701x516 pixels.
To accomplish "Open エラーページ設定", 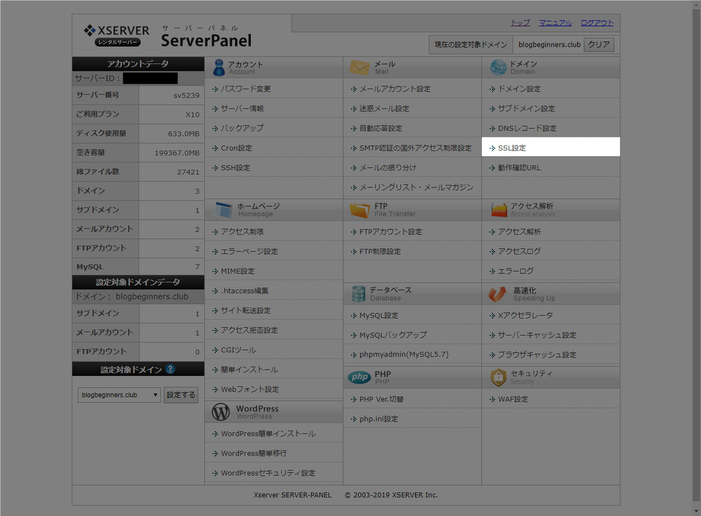I will [249, 251].
